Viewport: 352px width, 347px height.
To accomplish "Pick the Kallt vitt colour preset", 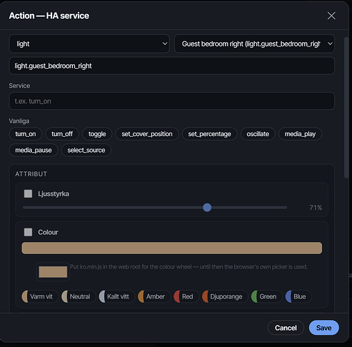I will click(117, 296).
